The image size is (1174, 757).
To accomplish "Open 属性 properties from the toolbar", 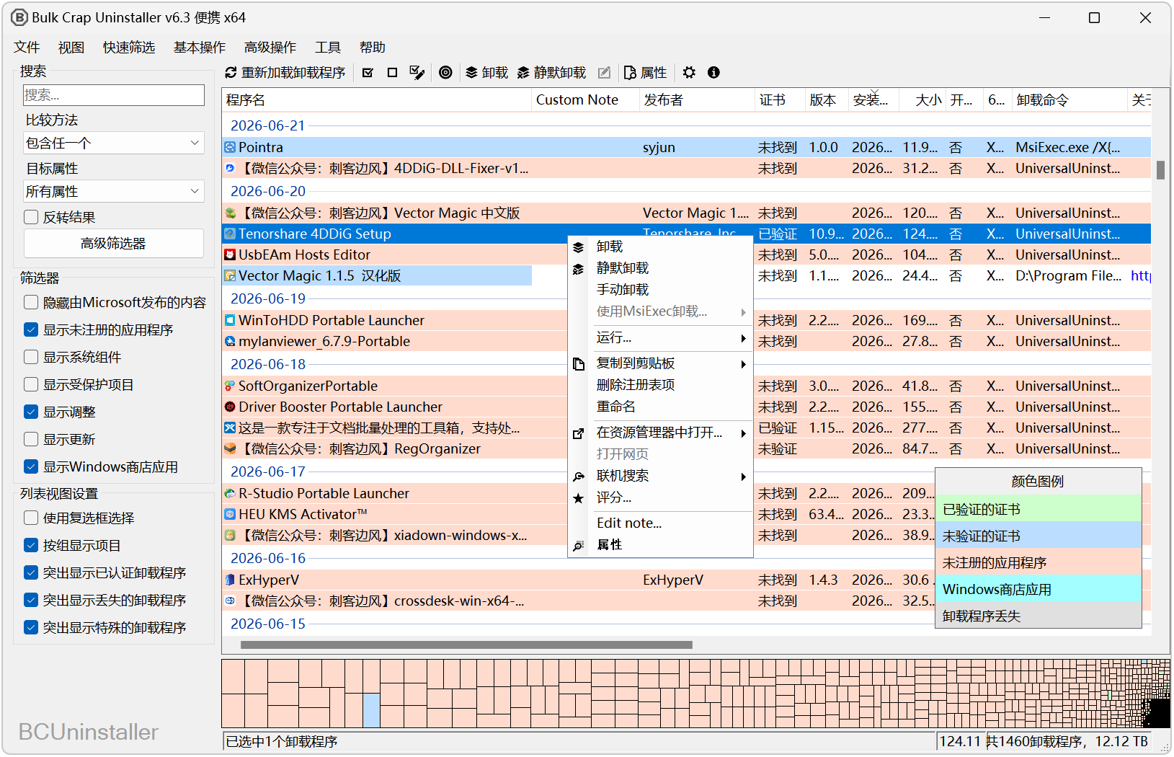I will (645, 73).
